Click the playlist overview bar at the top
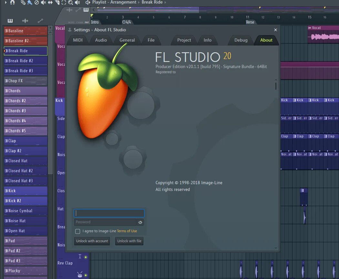Viewport: 339px width, 279px height. [218, 9]
